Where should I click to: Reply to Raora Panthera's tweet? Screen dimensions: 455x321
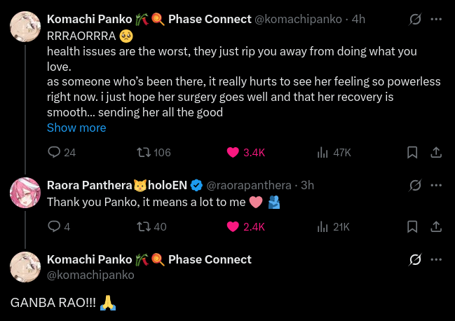54,226
